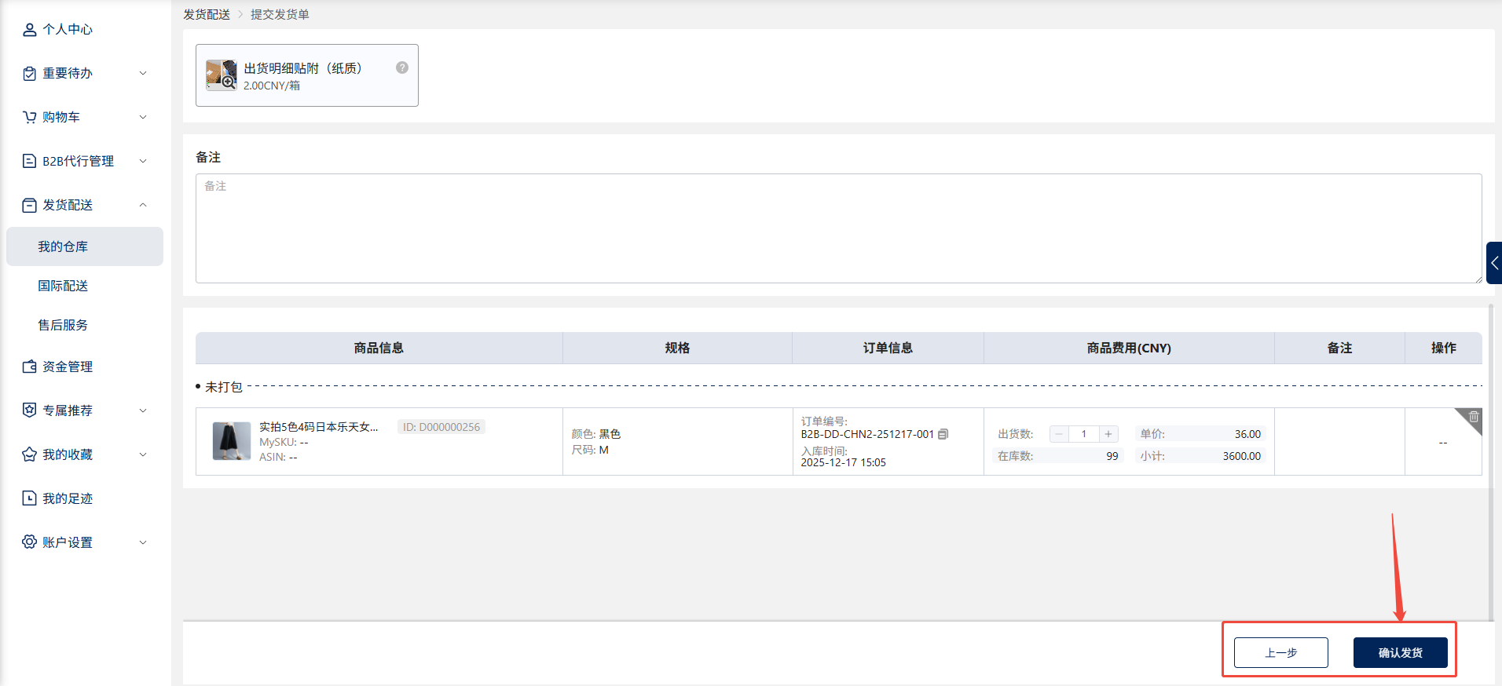Click the ID: D000000256 tag
Screen dimensions: 1502x686
pos(441,427)
